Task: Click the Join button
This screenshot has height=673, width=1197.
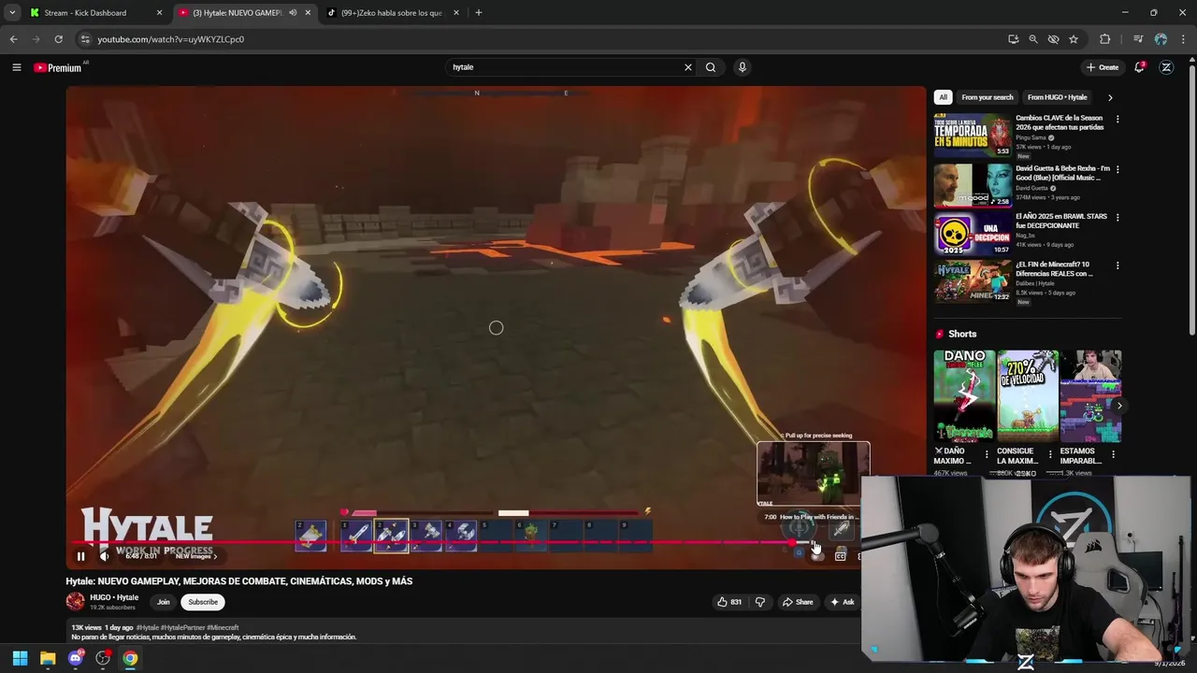Action: point(163,602)
